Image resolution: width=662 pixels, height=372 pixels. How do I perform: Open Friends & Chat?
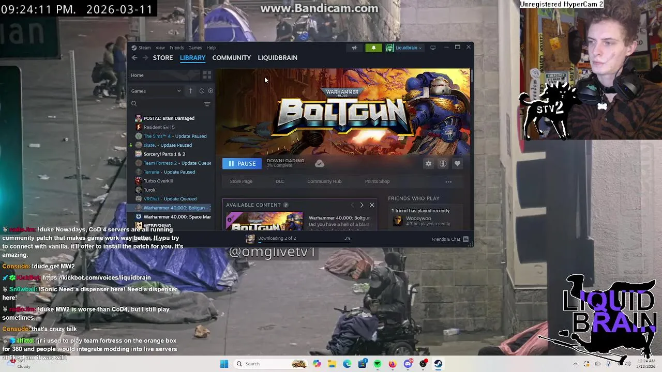click(x=450, y=239)
